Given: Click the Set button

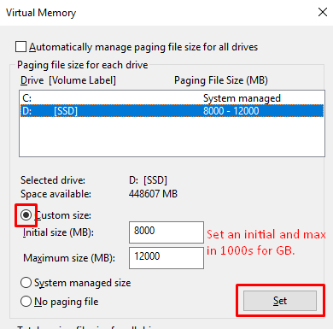Looking at the screenshot, I should [280, 301].
